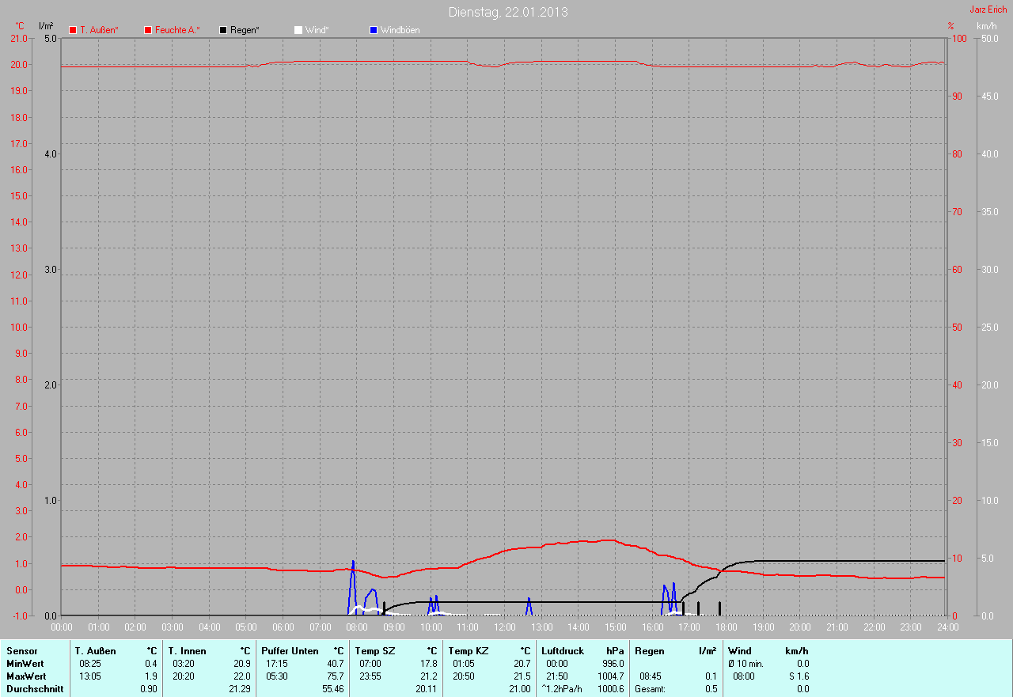Select the MaxWert row label
This screenshot has height=697, width=1013.
pos(26,676)
